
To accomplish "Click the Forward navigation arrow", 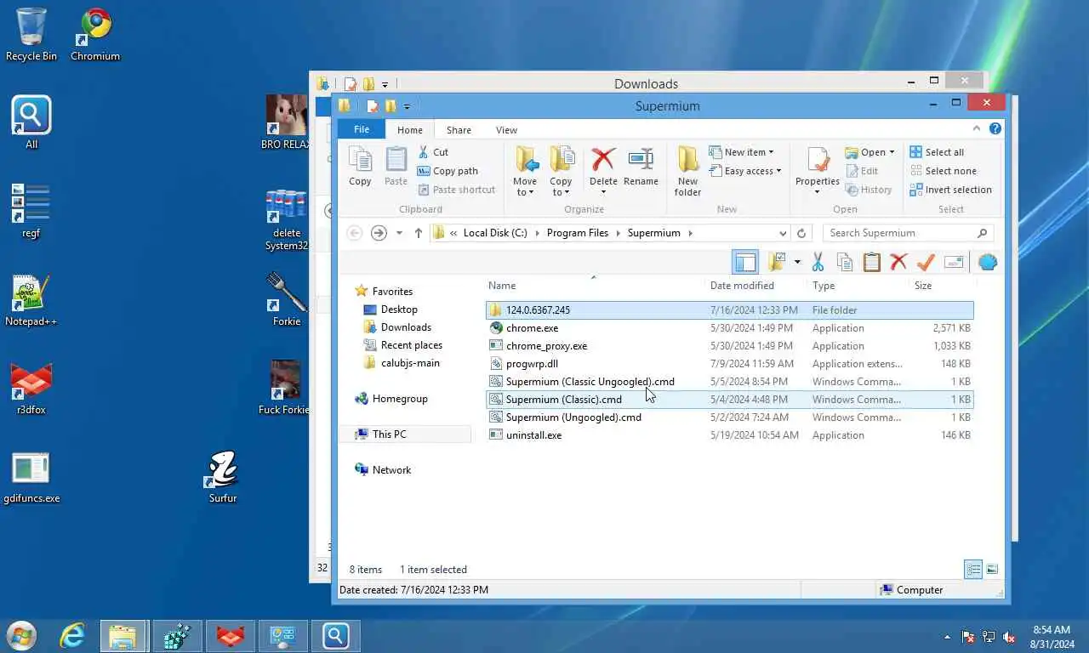I will [379, 233].
